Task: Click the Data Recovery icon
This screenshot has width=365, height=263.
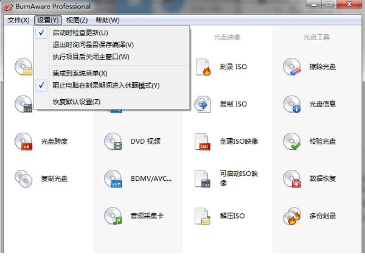Action: [292, 178]
